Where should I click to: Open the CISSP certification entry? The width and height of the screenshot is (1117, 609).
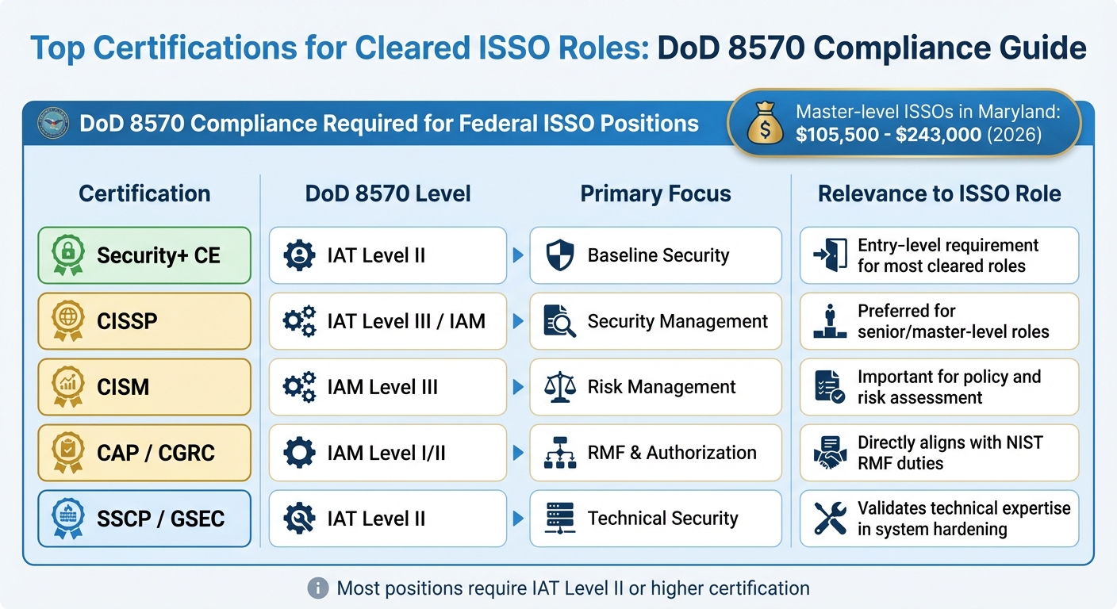(x=144, y=321)
